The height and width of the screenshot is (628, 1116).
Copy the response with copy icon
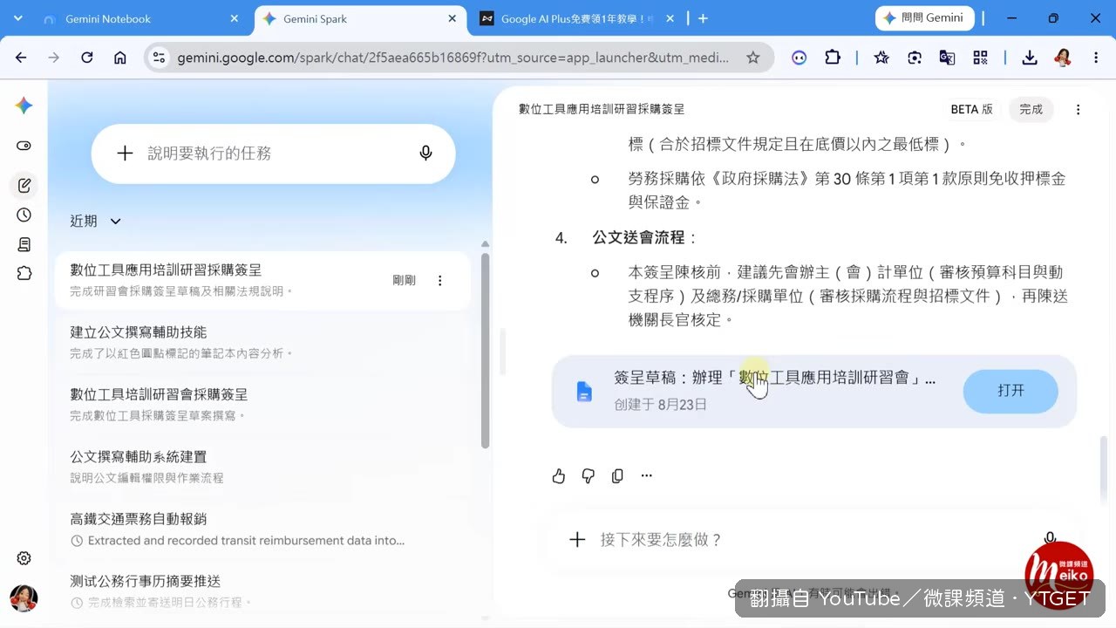pyautogui.click(x=617, y=476)
